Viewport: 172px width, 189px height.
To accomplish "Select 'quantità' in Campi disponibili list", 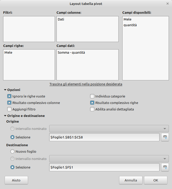I will tap(130, 25).
